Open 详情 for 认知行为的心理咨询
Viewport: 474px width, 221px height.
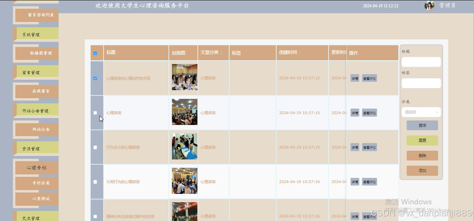(x=355, y=182)
